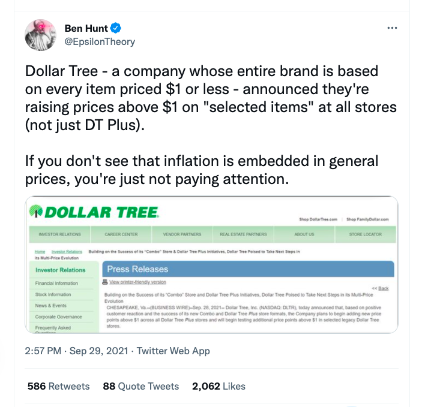Open the Career Center nav tab
Viewport: 422px width, 407px height.
(x=122, y=234)
